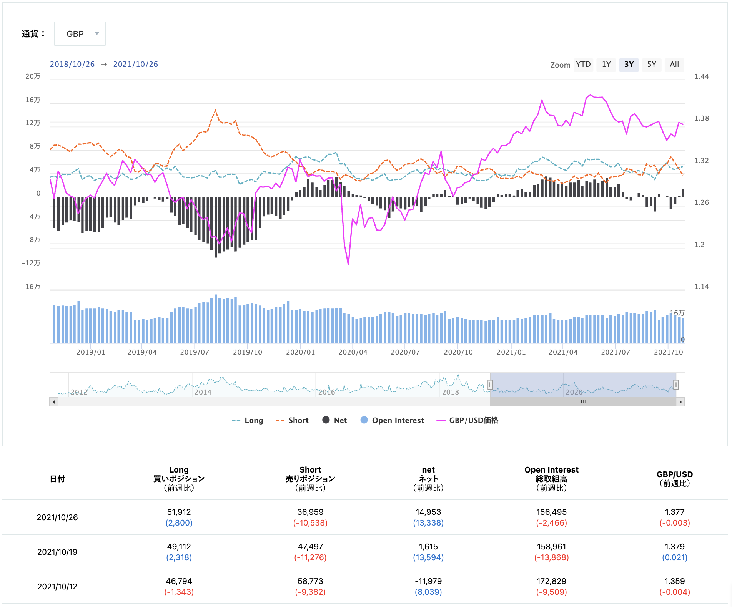This screenshot has width=732, height=607.
Task: Click the Long 買いポジション column header
Action: click(179, 479)
